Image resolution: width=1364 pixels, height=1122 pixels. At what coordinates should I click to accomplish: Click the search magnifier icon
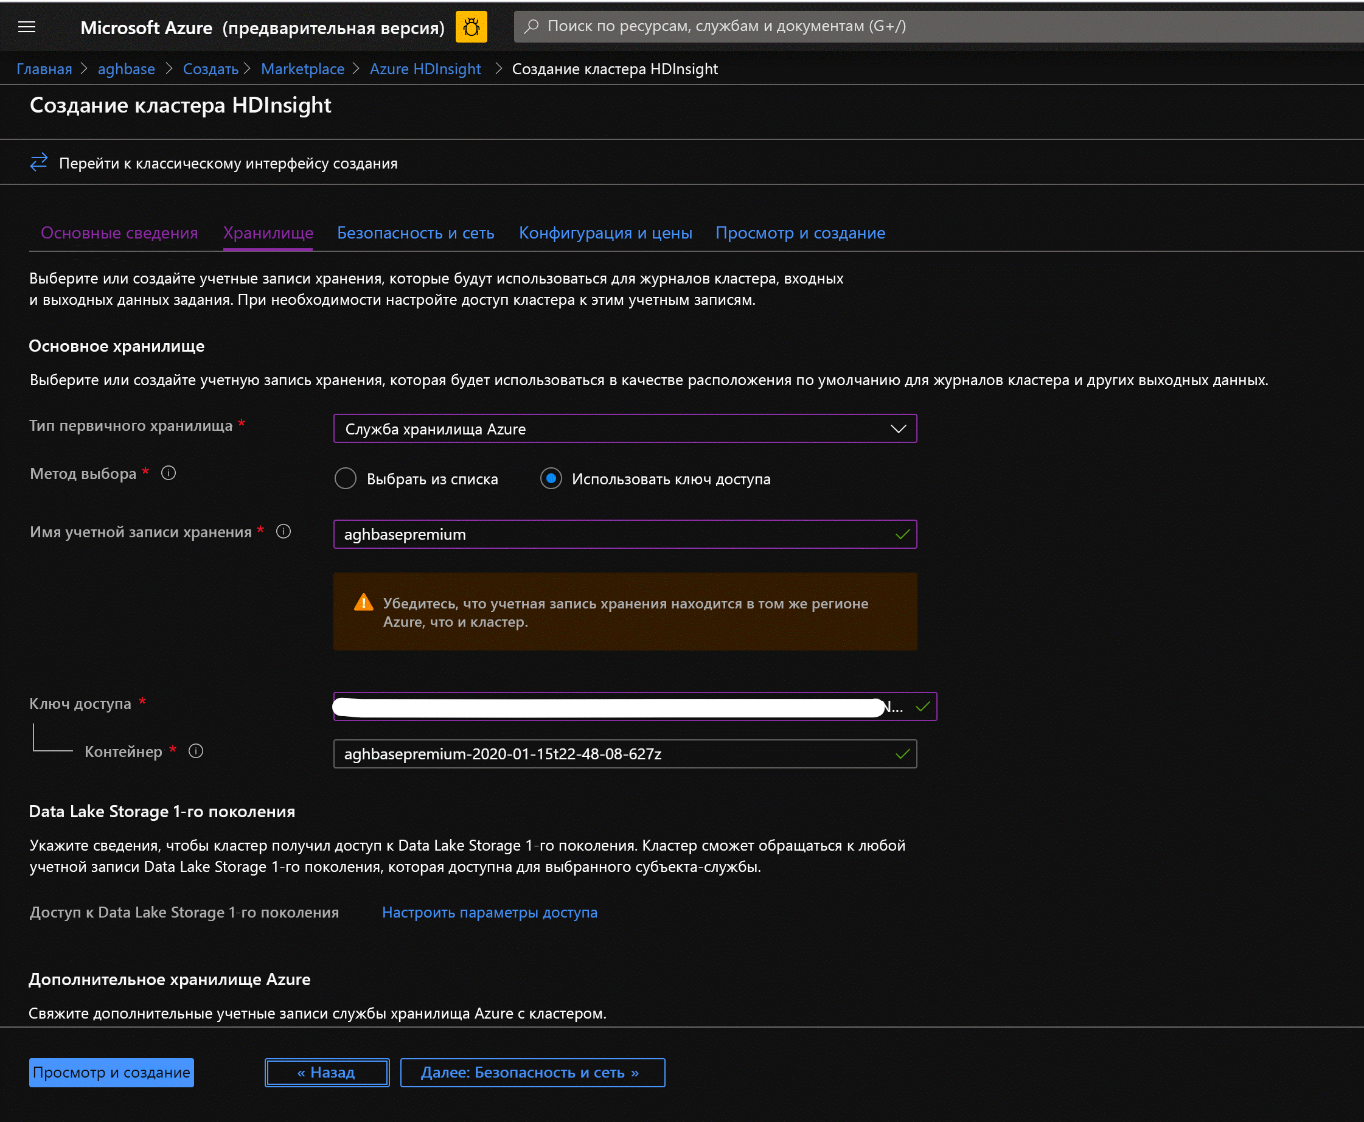(531, 27)
